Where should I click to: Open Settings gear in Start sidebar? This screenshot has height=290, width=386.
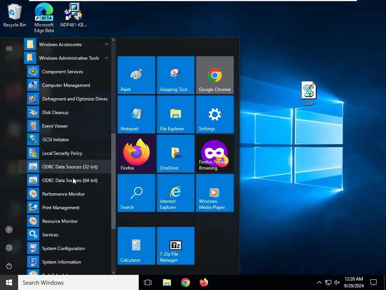click(9, 248)
